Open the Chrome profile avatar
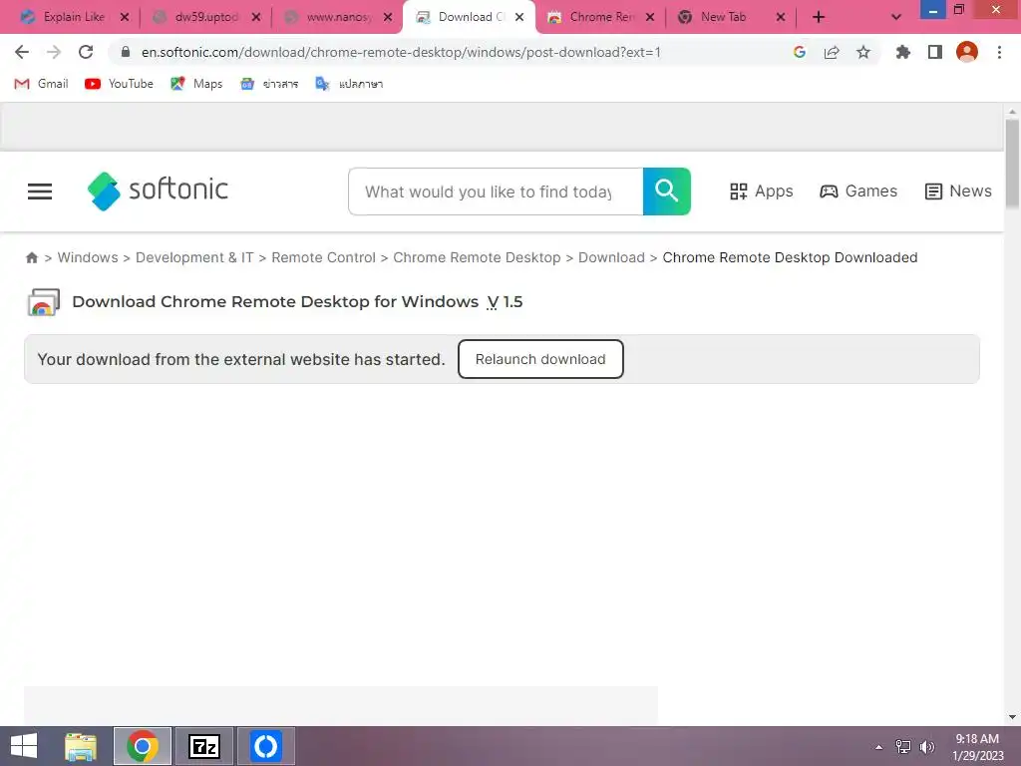This screenshot has height=766, width=1021. [x=967, y=52]
